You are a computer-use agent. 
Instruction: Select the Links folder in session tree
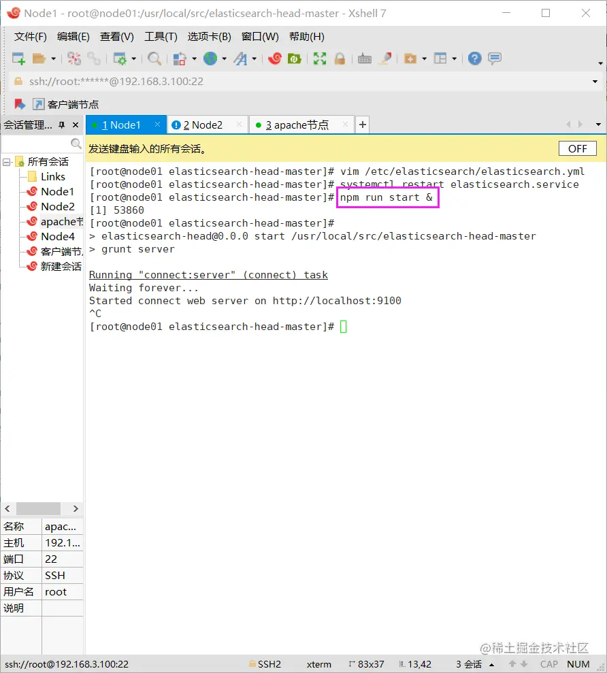click(46, 177)
